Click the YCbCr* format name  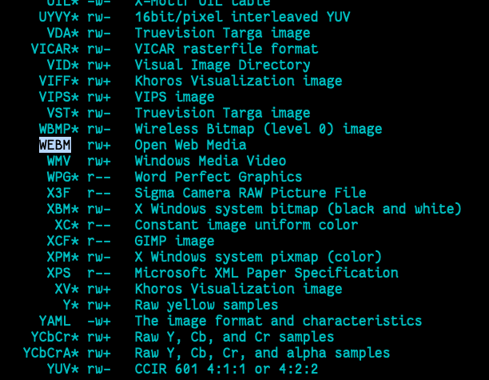55,337
